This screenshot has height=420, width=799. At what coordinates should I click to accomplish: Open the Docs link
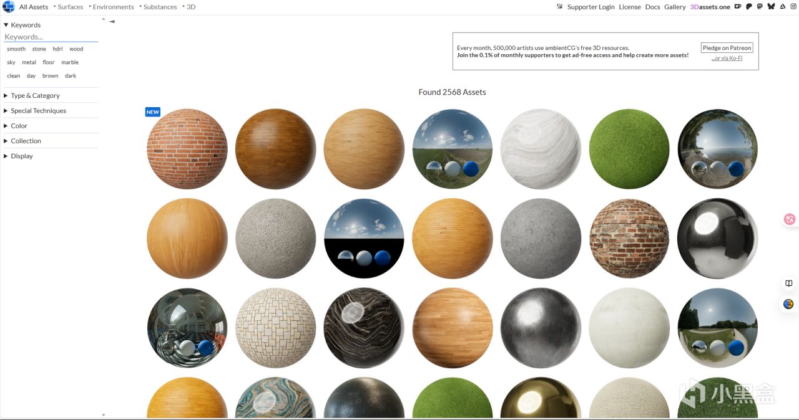click(x=652, y=7)
